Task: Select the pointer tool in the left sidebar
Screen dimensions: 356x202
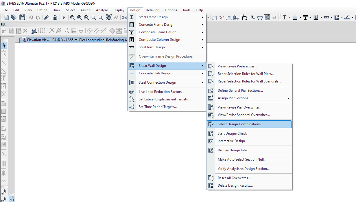Action: point(4,45)
